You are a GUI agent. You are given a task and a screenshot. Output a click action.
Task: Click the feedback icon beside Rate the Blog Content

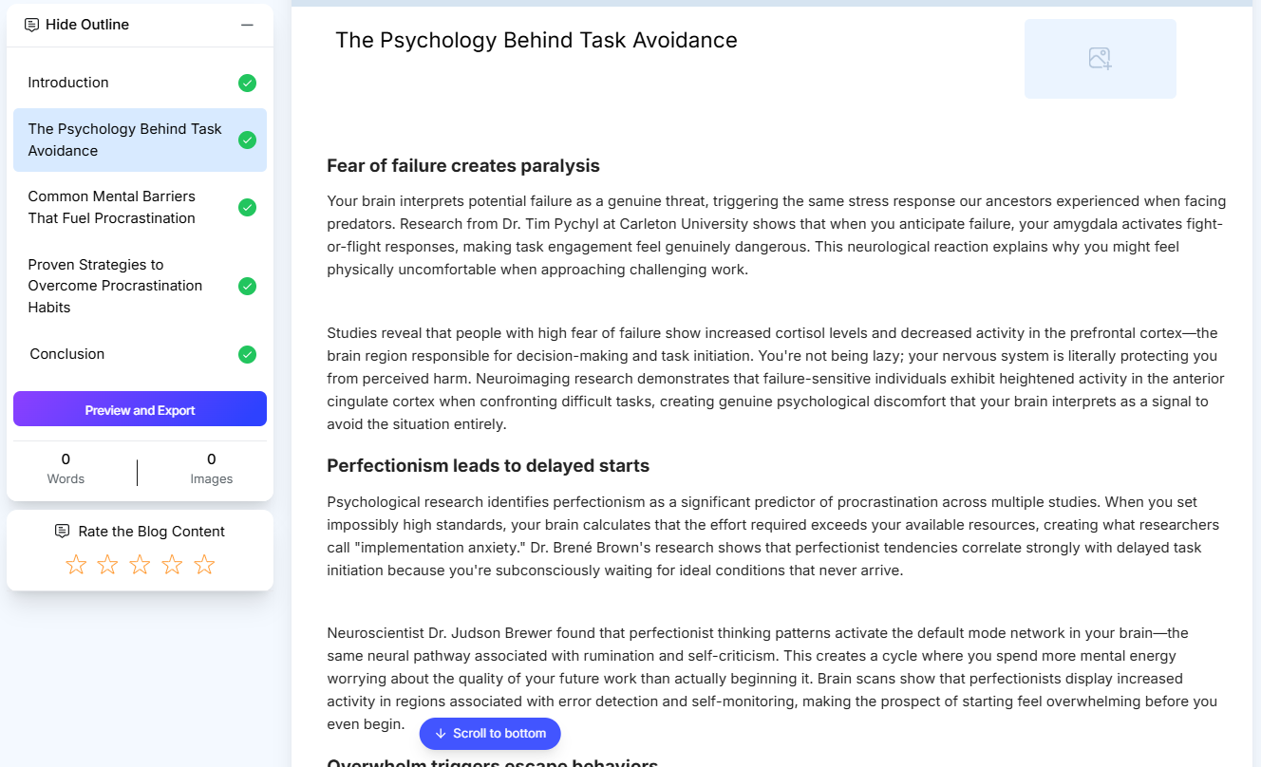tap(63, 531)
